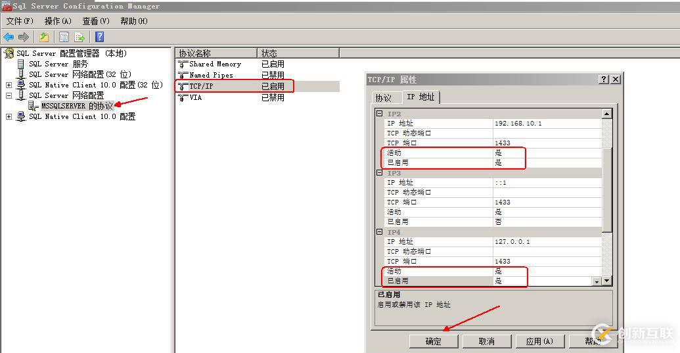Click the IP4 TCP 端口 value 1433
This screenshot has height=353, width=680.
tap(503, 262)
